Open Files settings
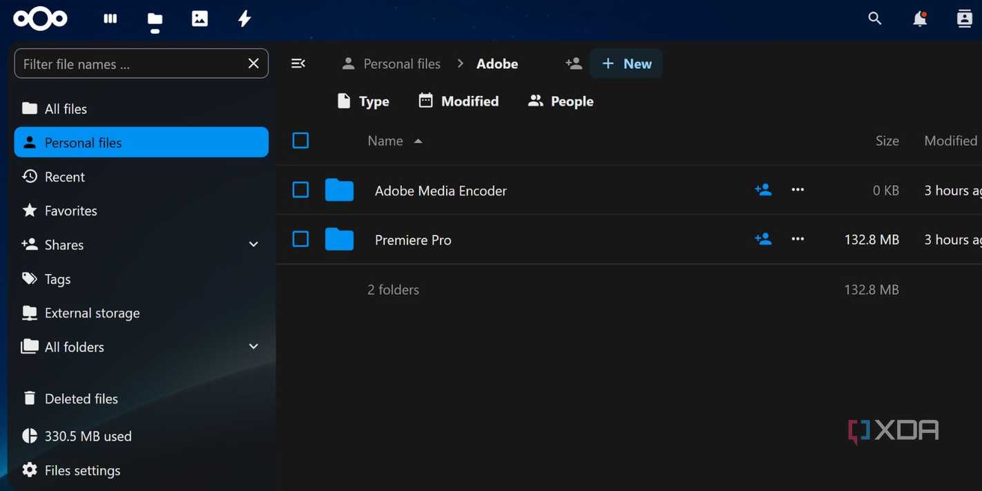The image size is (982, 491). pyautogui.click(x=141, y=470)
